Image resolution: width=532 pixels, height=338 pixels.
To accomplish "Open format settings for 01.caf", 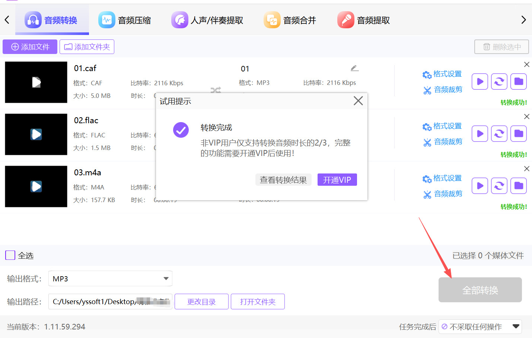I will pos(442,74).
